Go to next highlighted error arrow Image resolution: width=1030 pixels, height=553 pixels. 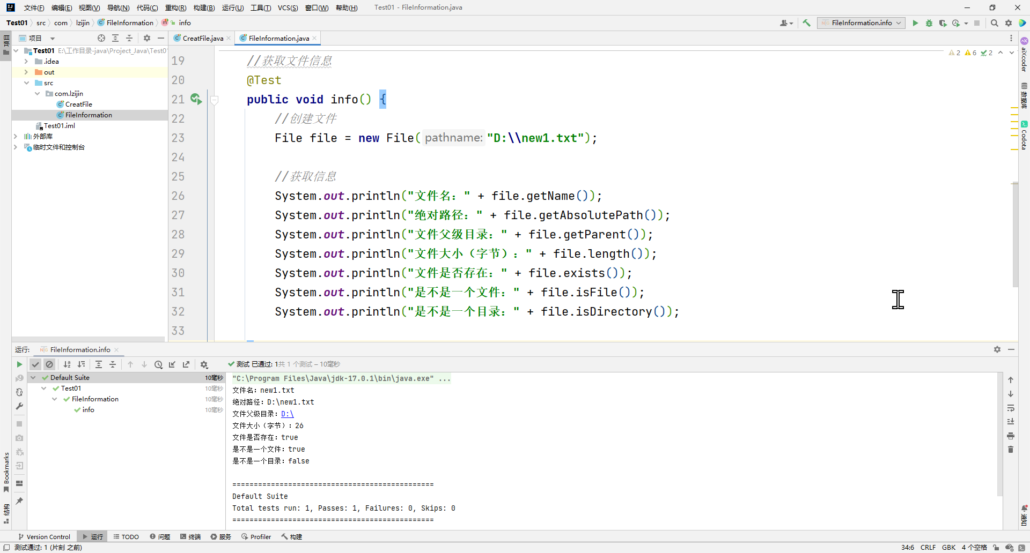pyautogui.click(x=1012, y=53)
